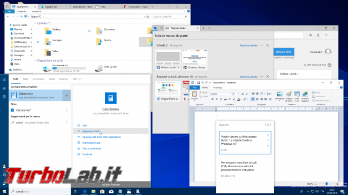Switch to Visualizza tab in WordPad
The image size is (348, 195).
(217, 88)
